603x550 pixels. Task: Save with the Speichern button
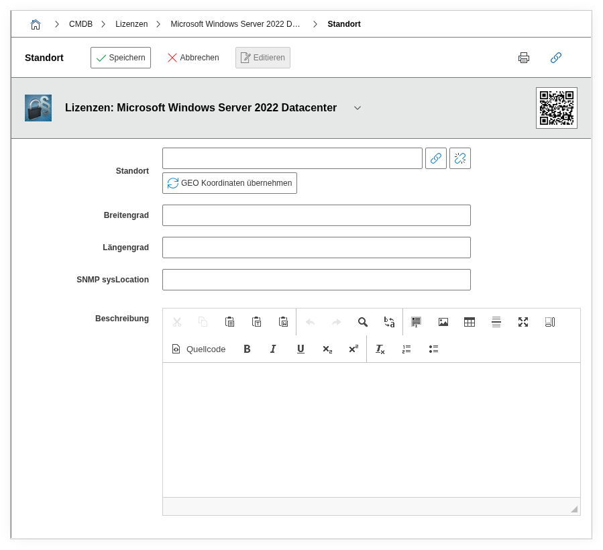pyautogui.click(x=121, y=58)
